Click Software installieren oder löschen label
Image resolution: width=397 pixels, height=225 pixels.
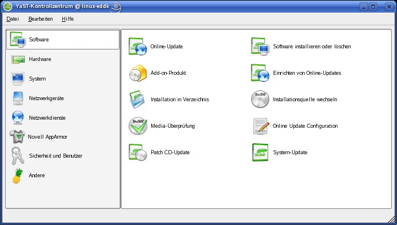[312, 47]
